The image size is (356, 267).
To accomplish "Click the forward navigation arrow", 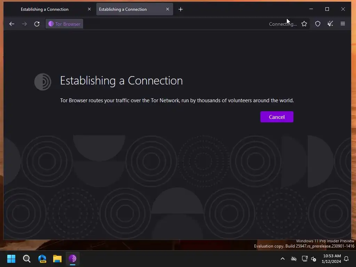I will click(24, 24).
